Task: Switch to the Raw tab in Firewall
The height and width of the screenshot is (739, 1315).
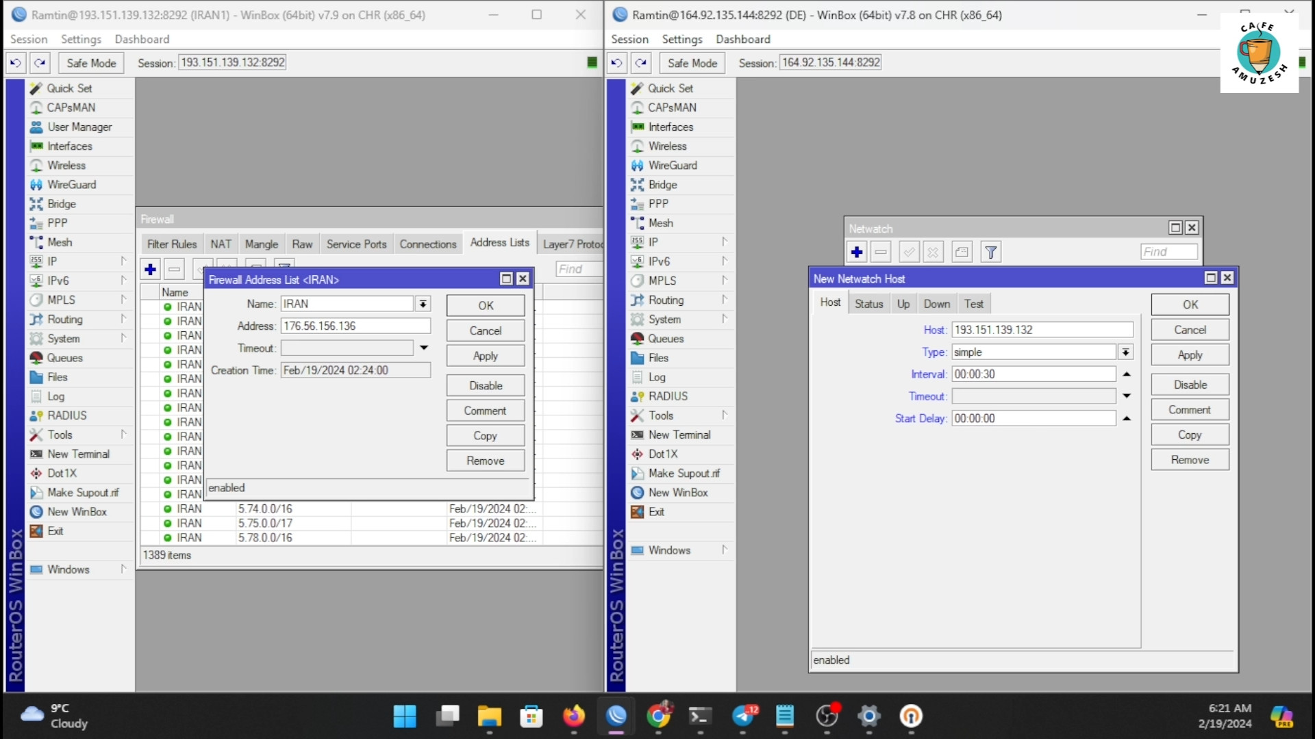Action: (x=302, y=244)
